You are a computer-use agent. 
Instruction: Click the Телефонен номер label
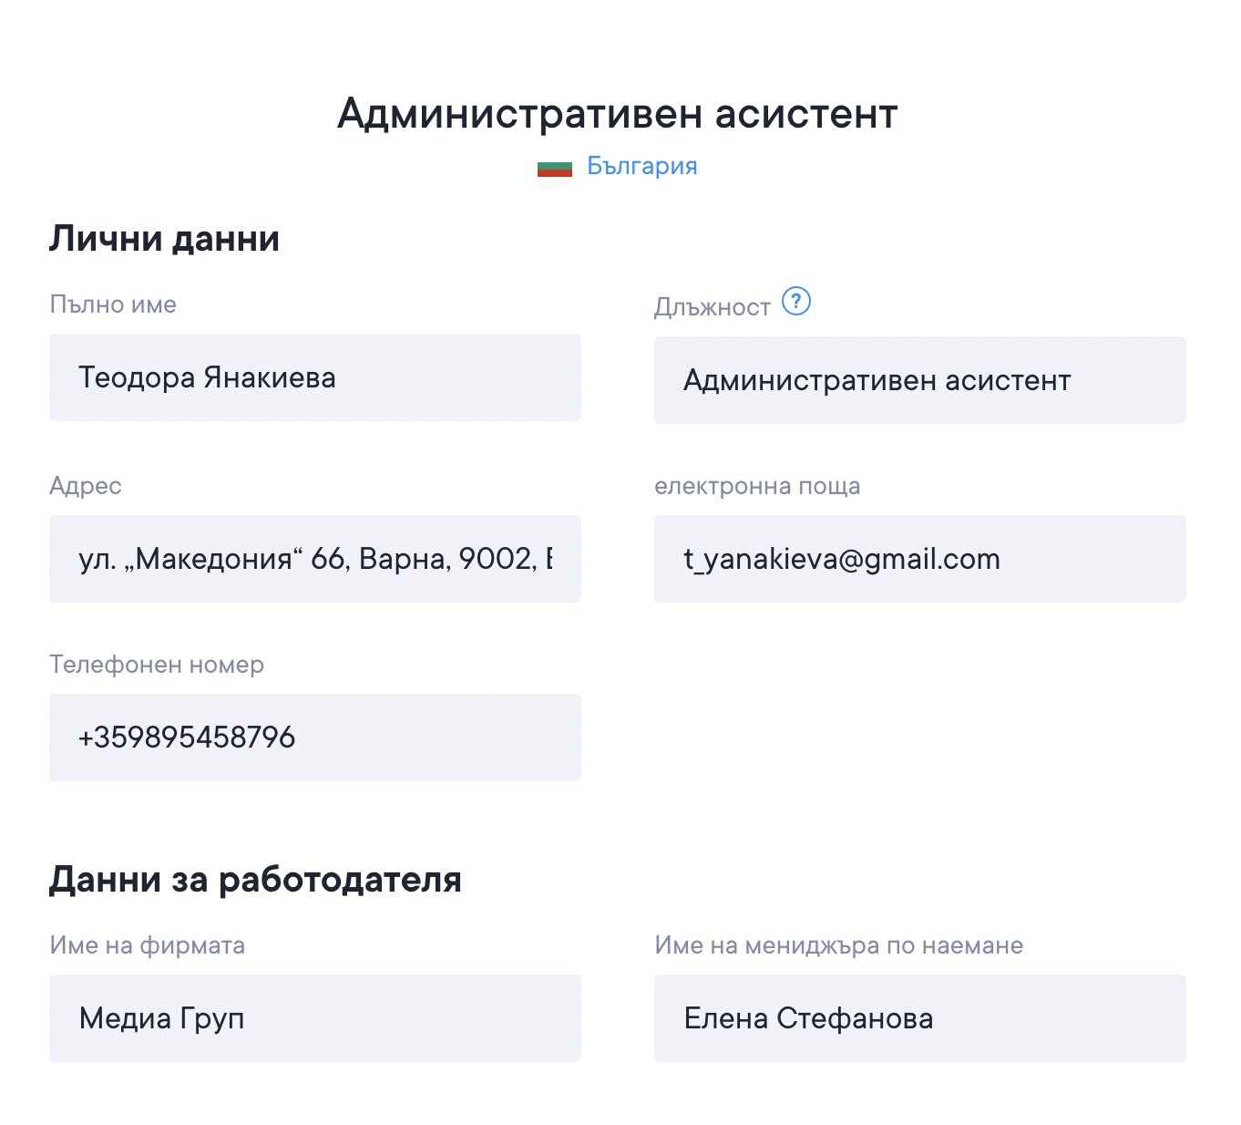157,665
